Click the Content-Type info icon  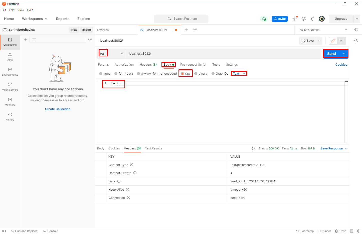point(132,165)
